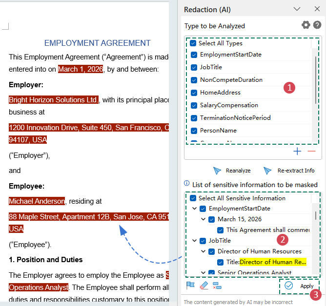
Task: Select the eraser icon in the bottom toolbar
Action: click(204, 286)
